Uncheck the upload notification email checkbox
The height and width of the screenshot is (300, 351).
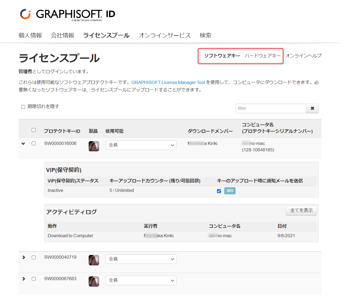(219, 191)
